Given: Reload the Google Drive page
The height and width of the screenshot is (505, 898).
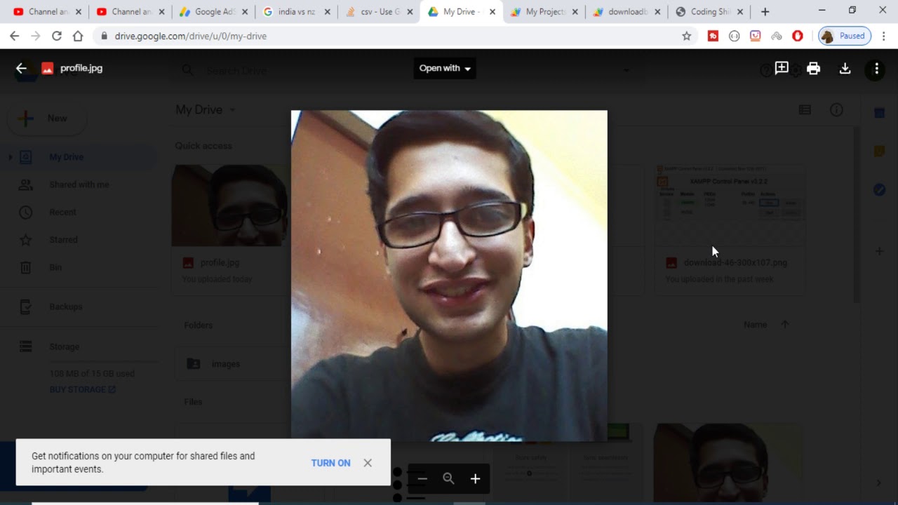Looking at the screenshot, I should tap(56, 36).
